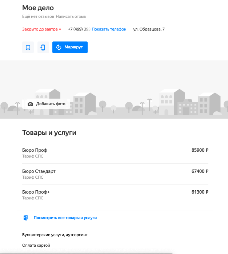Save place with the bookmark icon

(28, 47)
